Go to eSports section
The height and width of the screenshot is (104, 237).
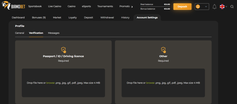click(x=86, y=6)
